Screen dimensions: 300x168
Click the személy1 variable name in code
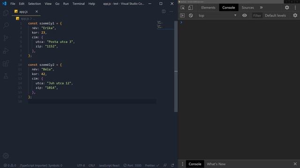(x=47, y=23)
